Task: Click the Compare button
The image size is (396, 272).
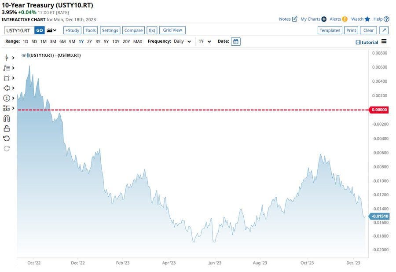Action: pyautogui.click(x=133, y=30)
